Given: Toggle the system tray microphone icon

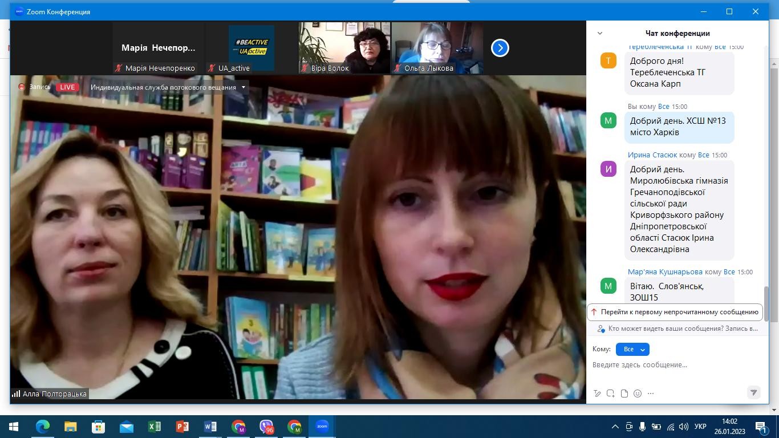Looking at the screenshot, I should pyautogui.click(x=642, y=427).
